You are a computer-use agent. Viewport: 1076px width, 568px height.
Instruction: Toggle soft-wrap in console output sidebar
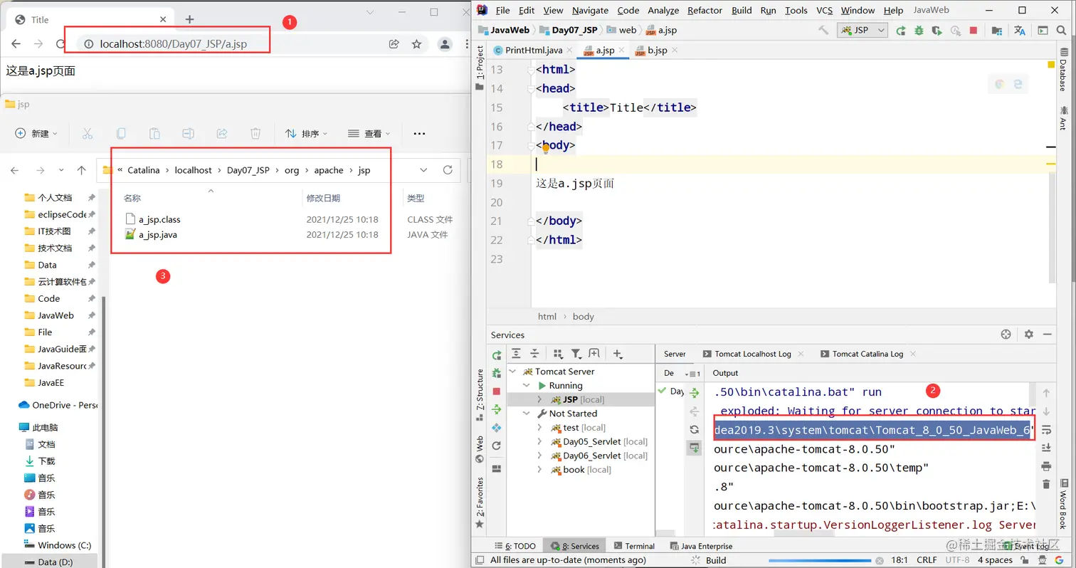tap(1046, 430)
